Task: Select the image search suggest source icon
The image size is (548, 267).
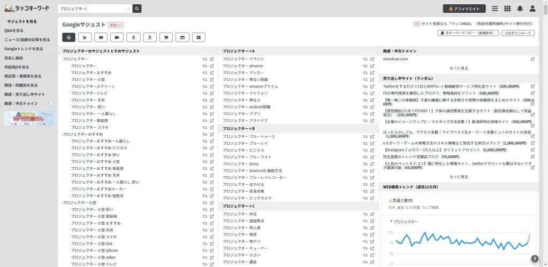Action: tap(182, 37)
